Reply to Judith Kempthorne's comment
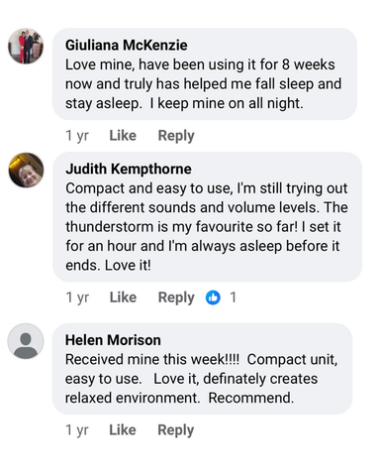The height and width of the screenshot is (476, 380). click(176, 297)
